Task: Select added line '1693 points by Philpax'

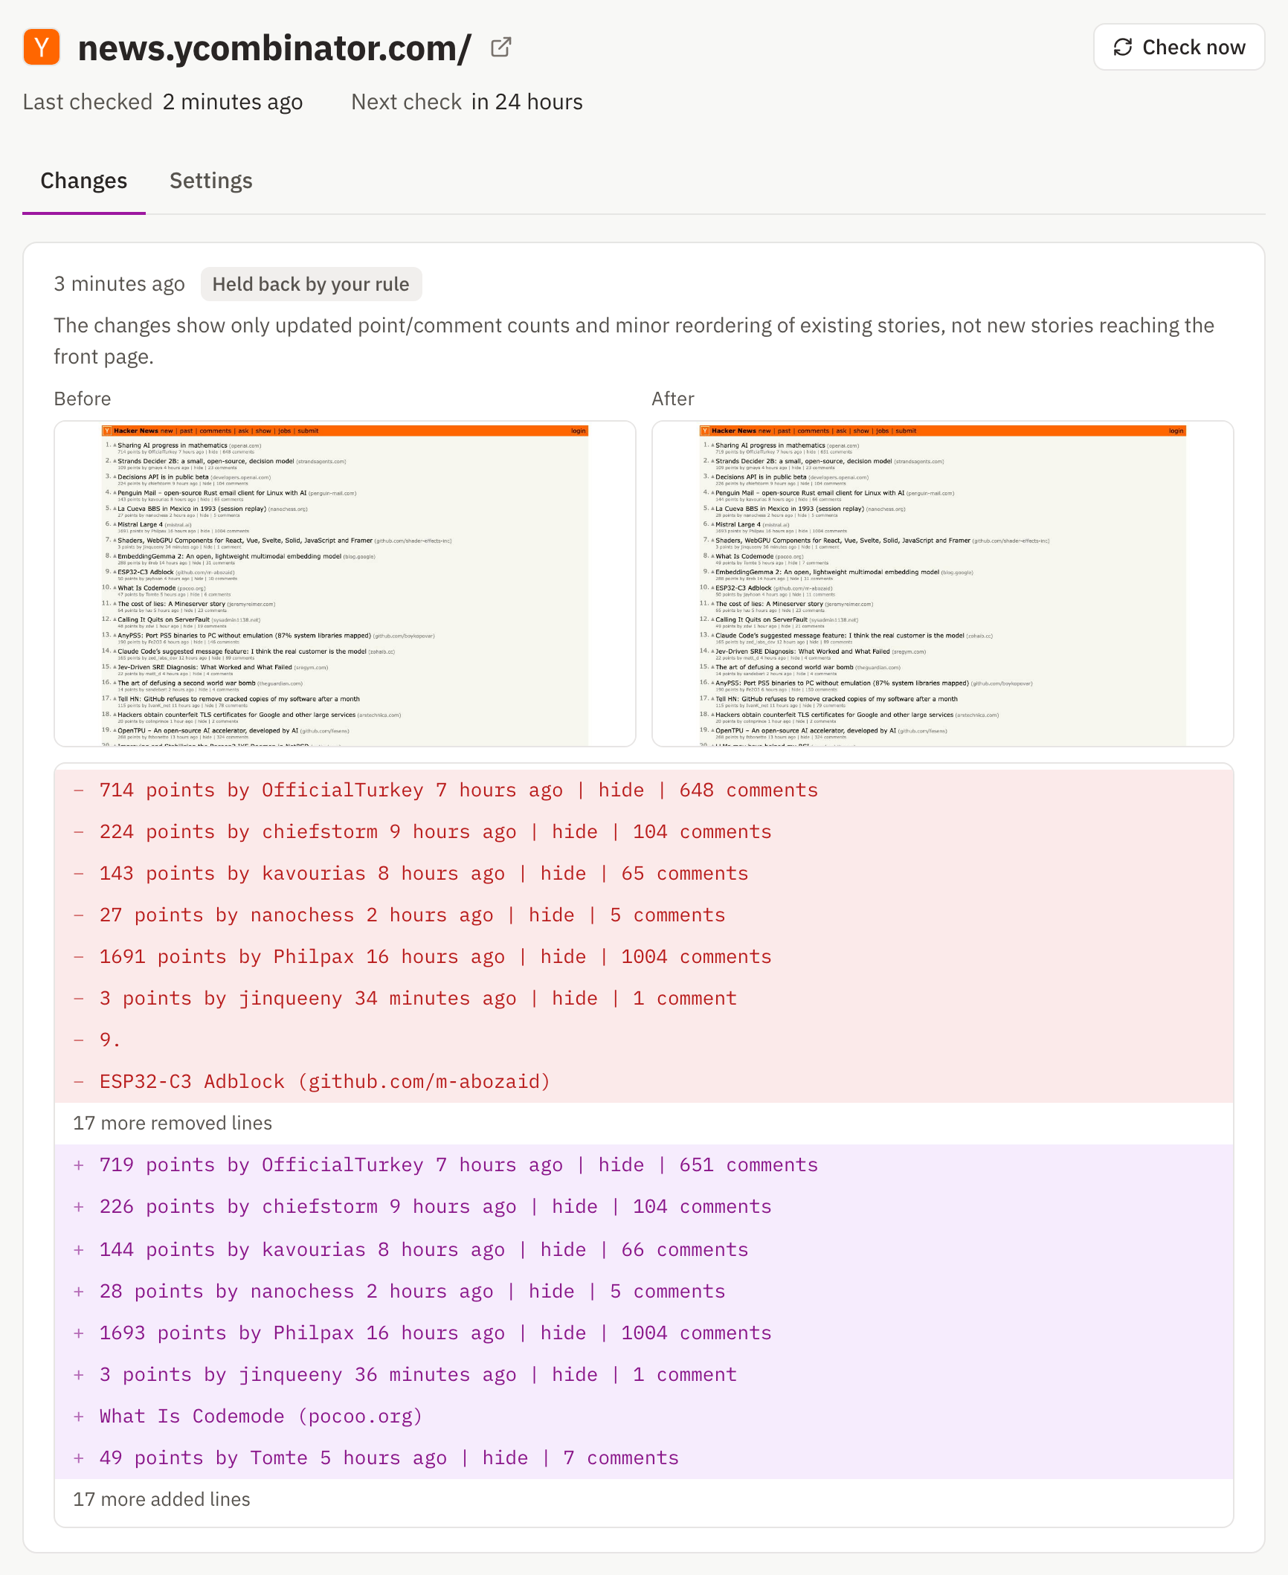Action: point(644,1333)
